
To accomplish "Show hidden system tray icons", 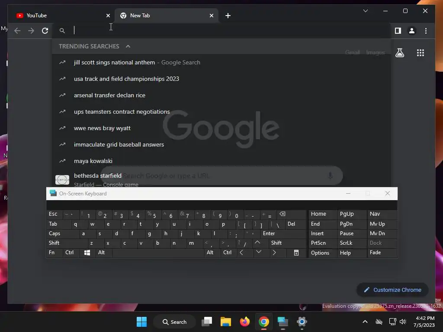I will pyautogui.click(x=365, y=322).
